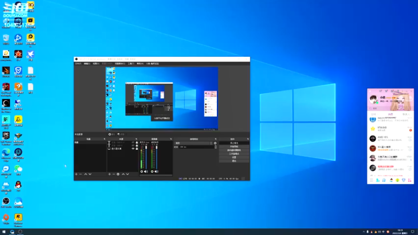Open the Edit menu in OBS
Viewport: 418px width, 235px height.
click(87, 64)
